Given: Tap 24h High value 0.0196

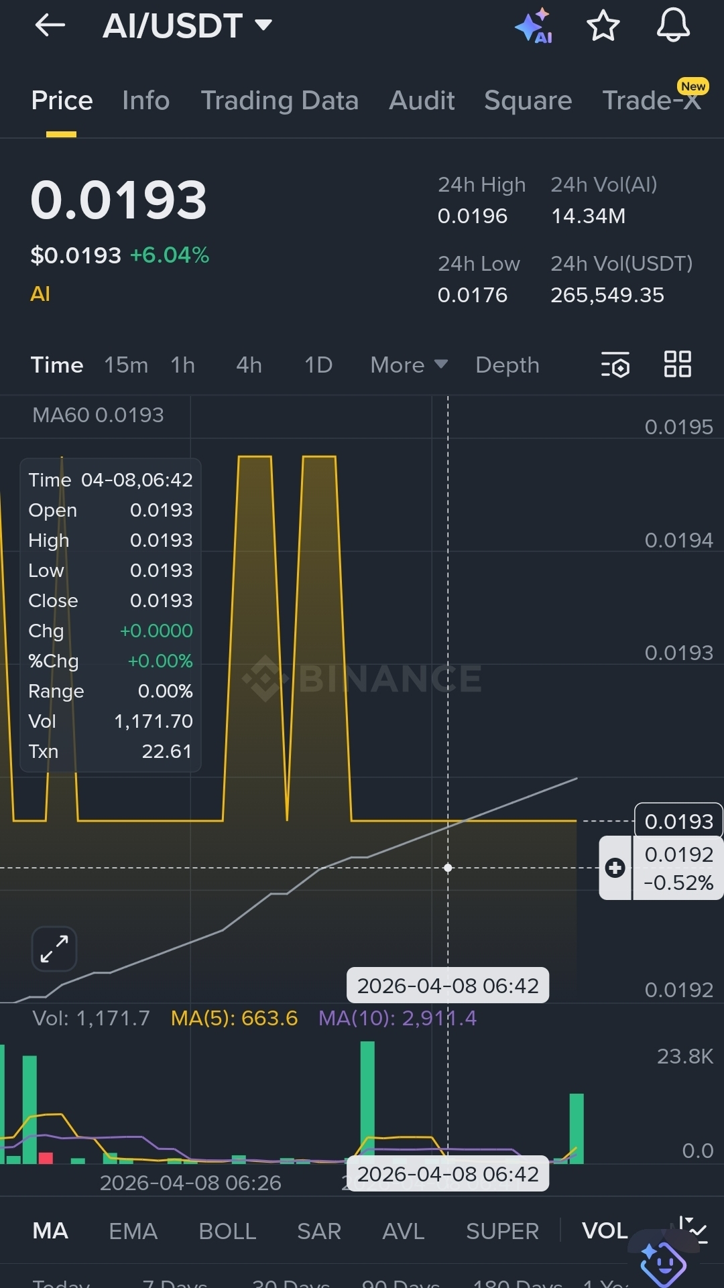Looking at the screenshot, I should pyautogui.click(x=473, y=216).
